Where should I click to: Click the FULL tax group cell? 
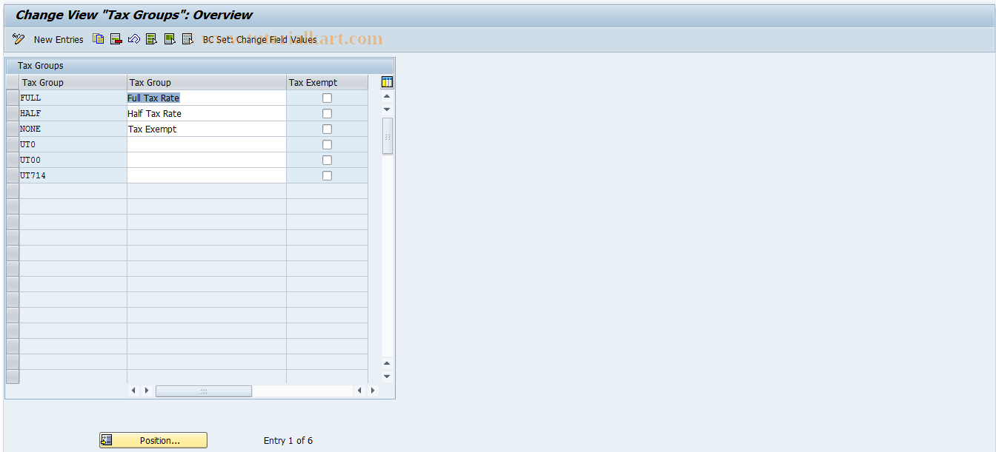(73, 98)
